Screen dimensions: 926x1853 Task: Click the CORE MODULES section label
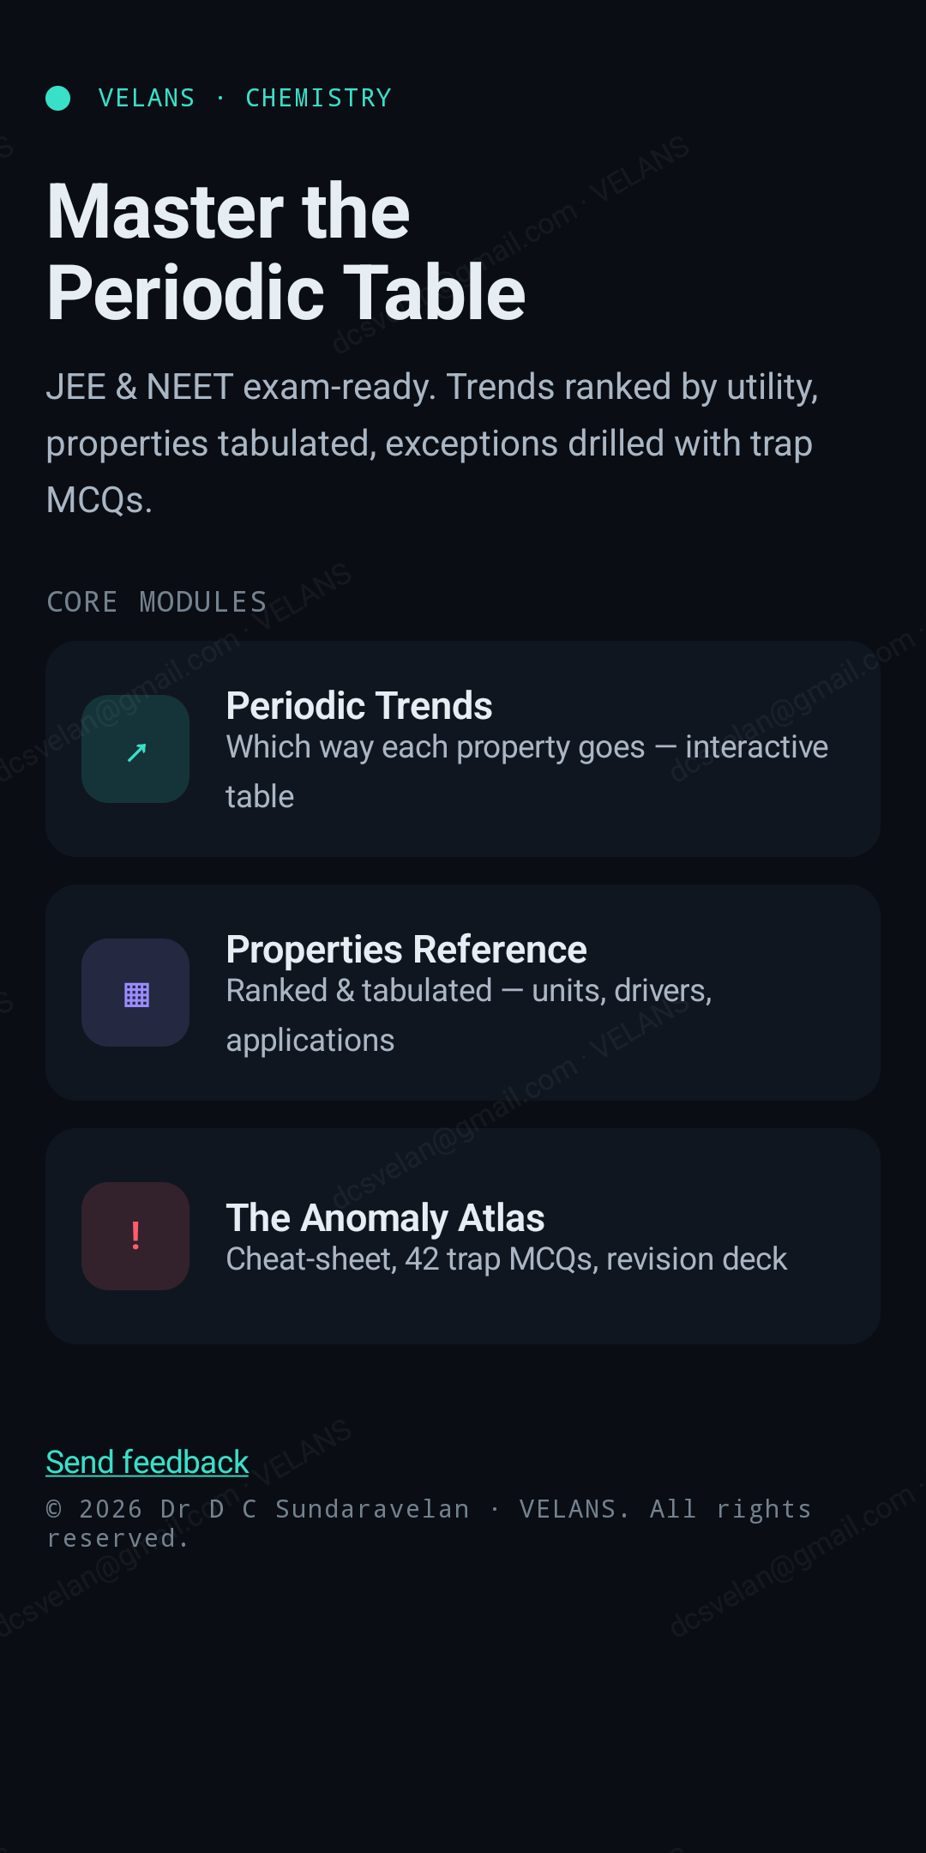coord(157,602)
